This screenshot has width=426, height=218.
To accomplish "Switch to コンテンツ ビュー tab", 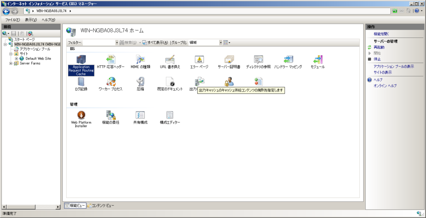I will click(x=100, y=206).
